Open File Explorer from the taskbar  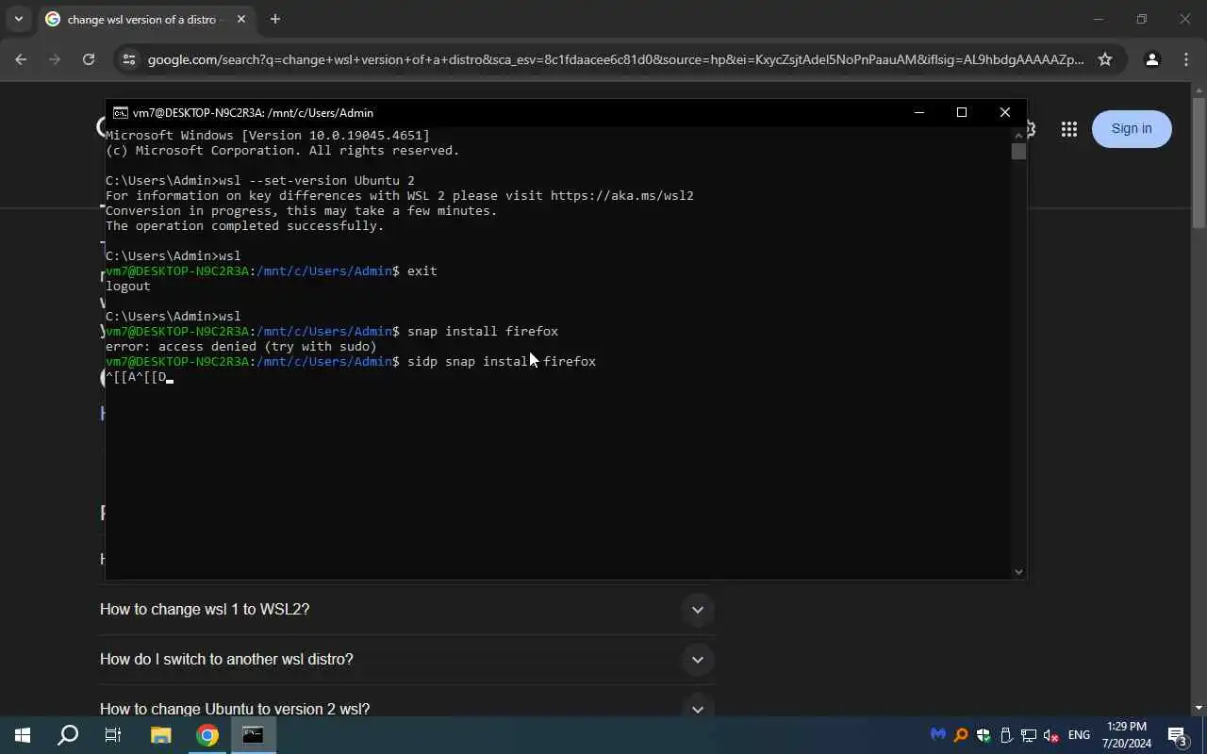(160, 735)
